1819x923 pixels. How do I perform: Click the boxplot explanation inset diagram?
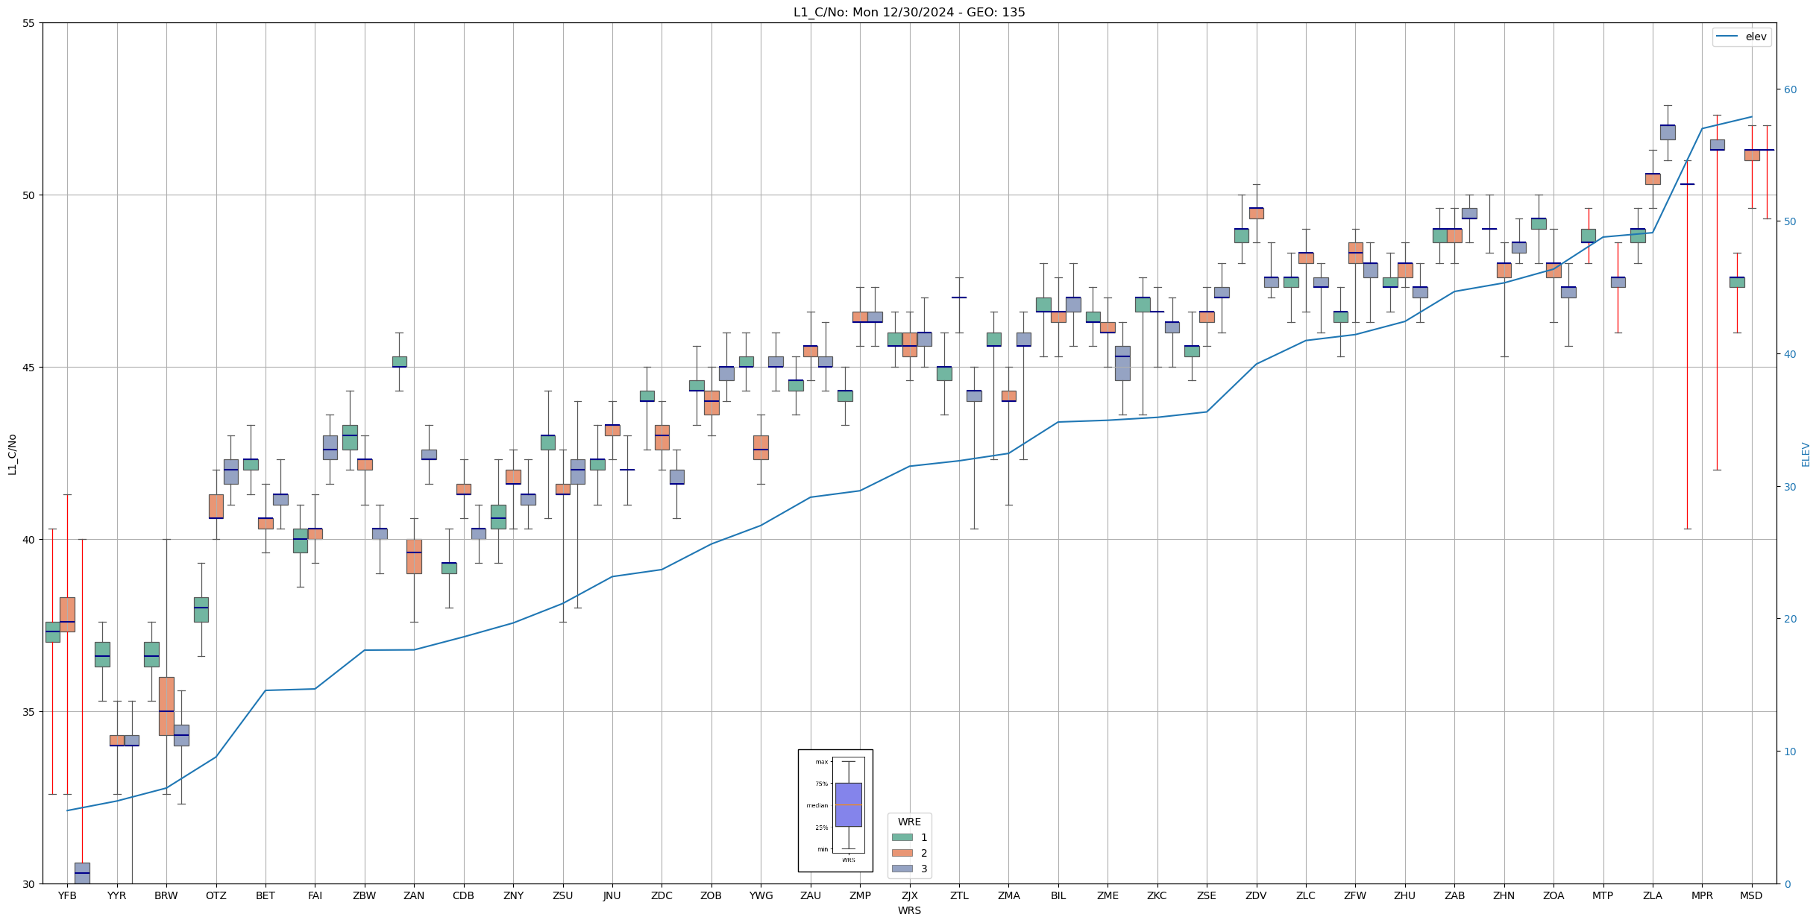coord(835,810)
